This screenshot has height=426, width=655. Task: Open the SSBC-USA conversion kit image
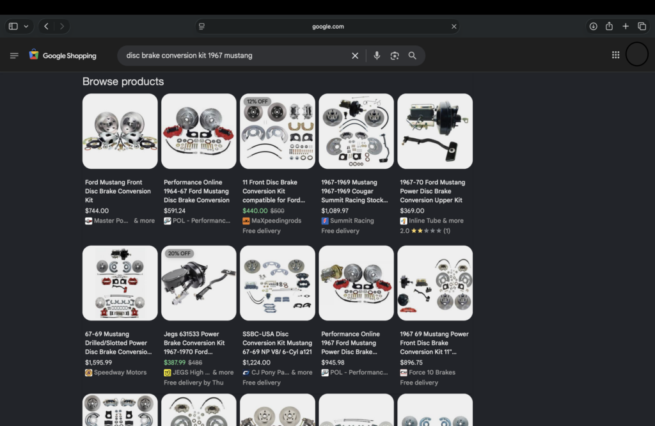coord(278,283)
